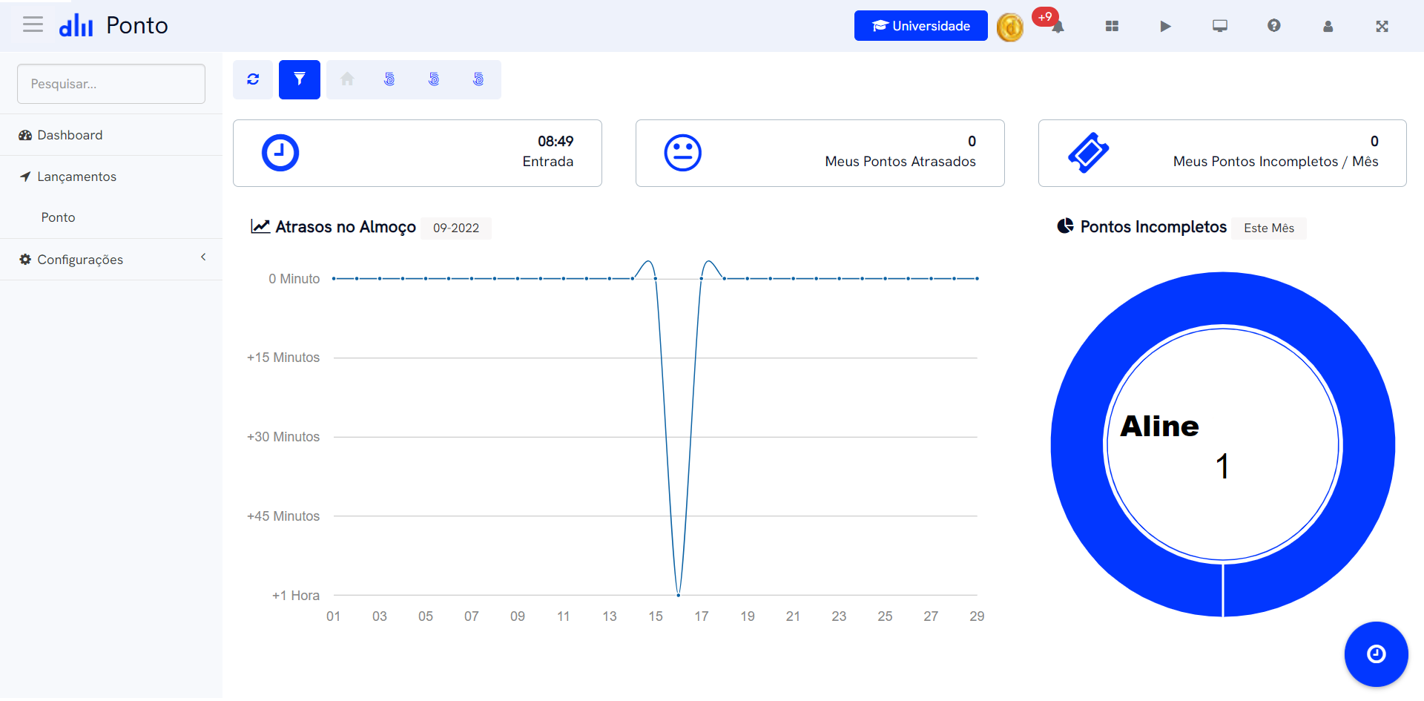
Task: Click the last spiral-5 toolbar icon
Action: pyautogui.click(x=478, y=79)
